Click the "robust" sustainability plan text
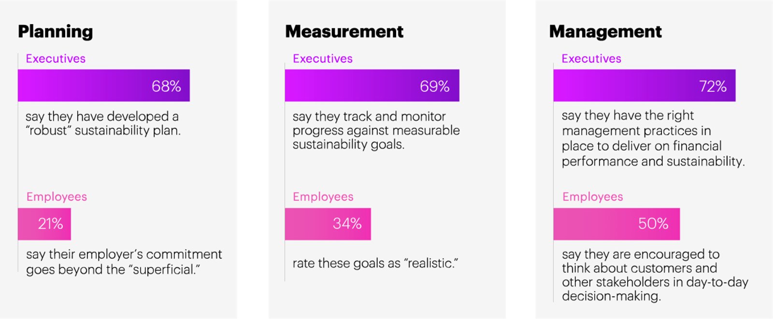The width and height of the screenshot is (773, 319). tap(103, 124)
